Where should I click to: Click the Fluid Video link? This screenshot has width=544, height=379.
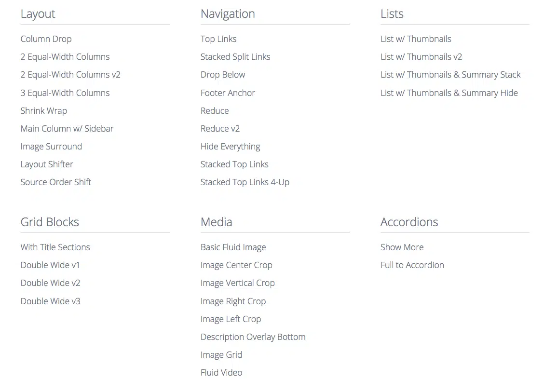tap(221, 373)
